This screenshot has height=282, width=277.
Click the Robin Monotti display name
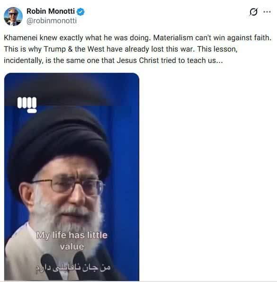pos(51,11)
